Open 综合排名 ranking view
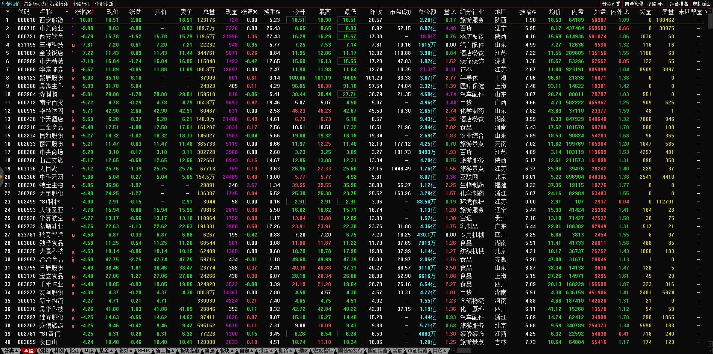 click(x=679, y=4)
